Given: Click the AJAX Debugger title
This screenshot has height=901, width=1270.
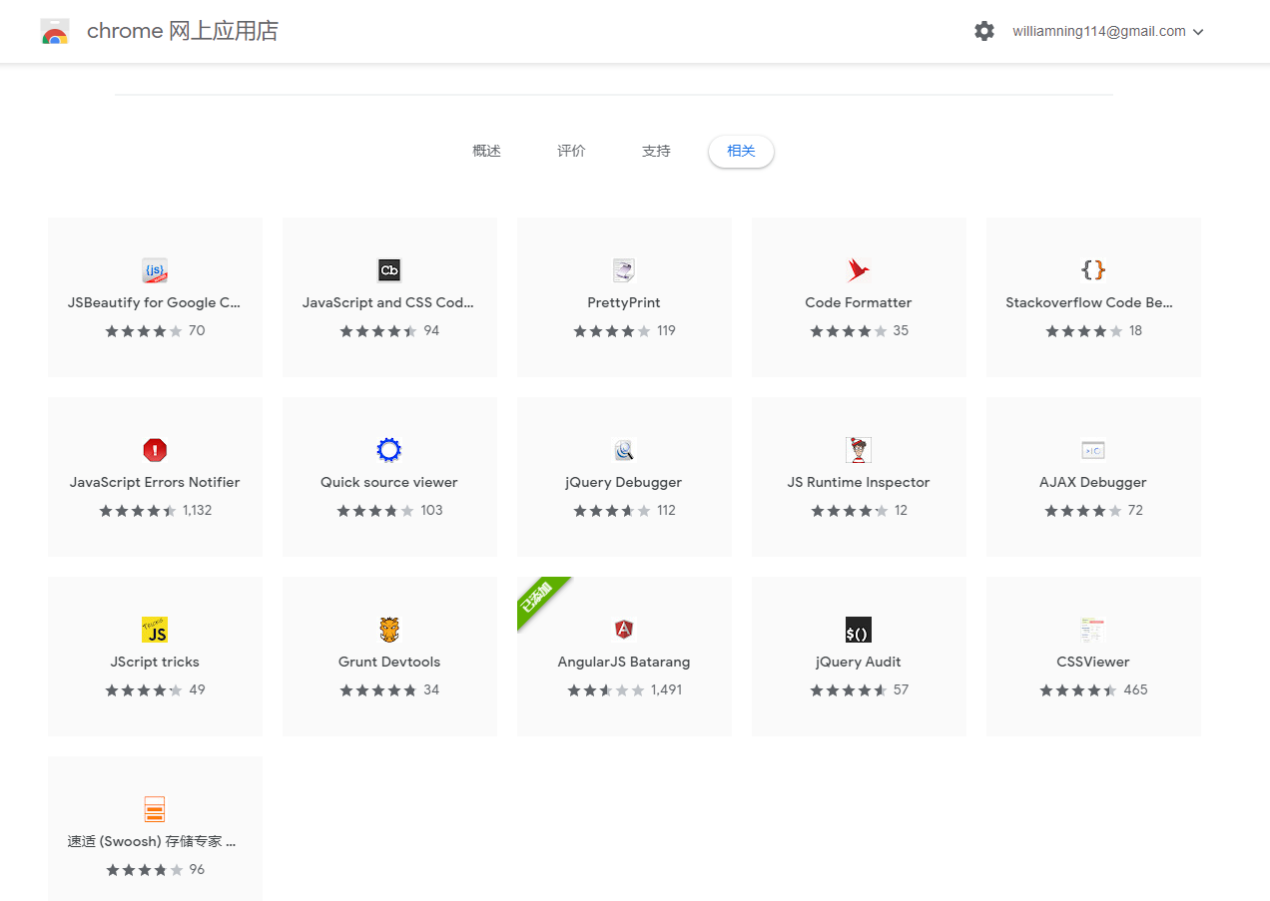Looking at the screenshot, I should tap(1093, 482).
